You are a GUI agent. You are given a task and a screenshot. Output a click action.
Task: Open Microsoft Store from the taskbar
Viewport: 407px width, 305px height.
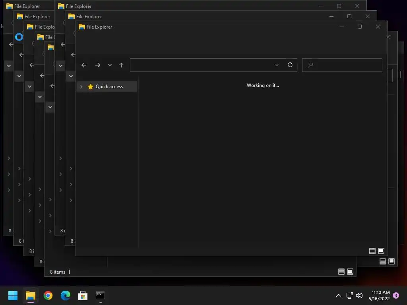[83, 295]
